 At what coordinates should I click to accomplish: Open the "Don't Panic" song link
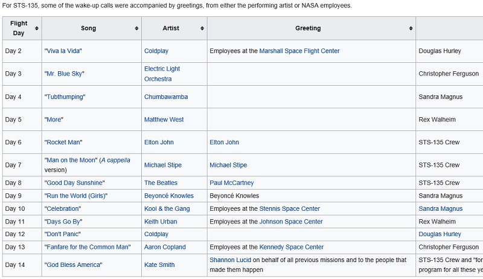tap(63, 234)
